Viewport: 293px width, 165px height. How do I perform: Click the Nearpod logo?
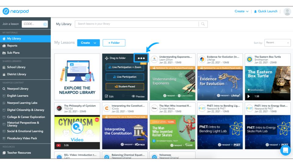16,11
